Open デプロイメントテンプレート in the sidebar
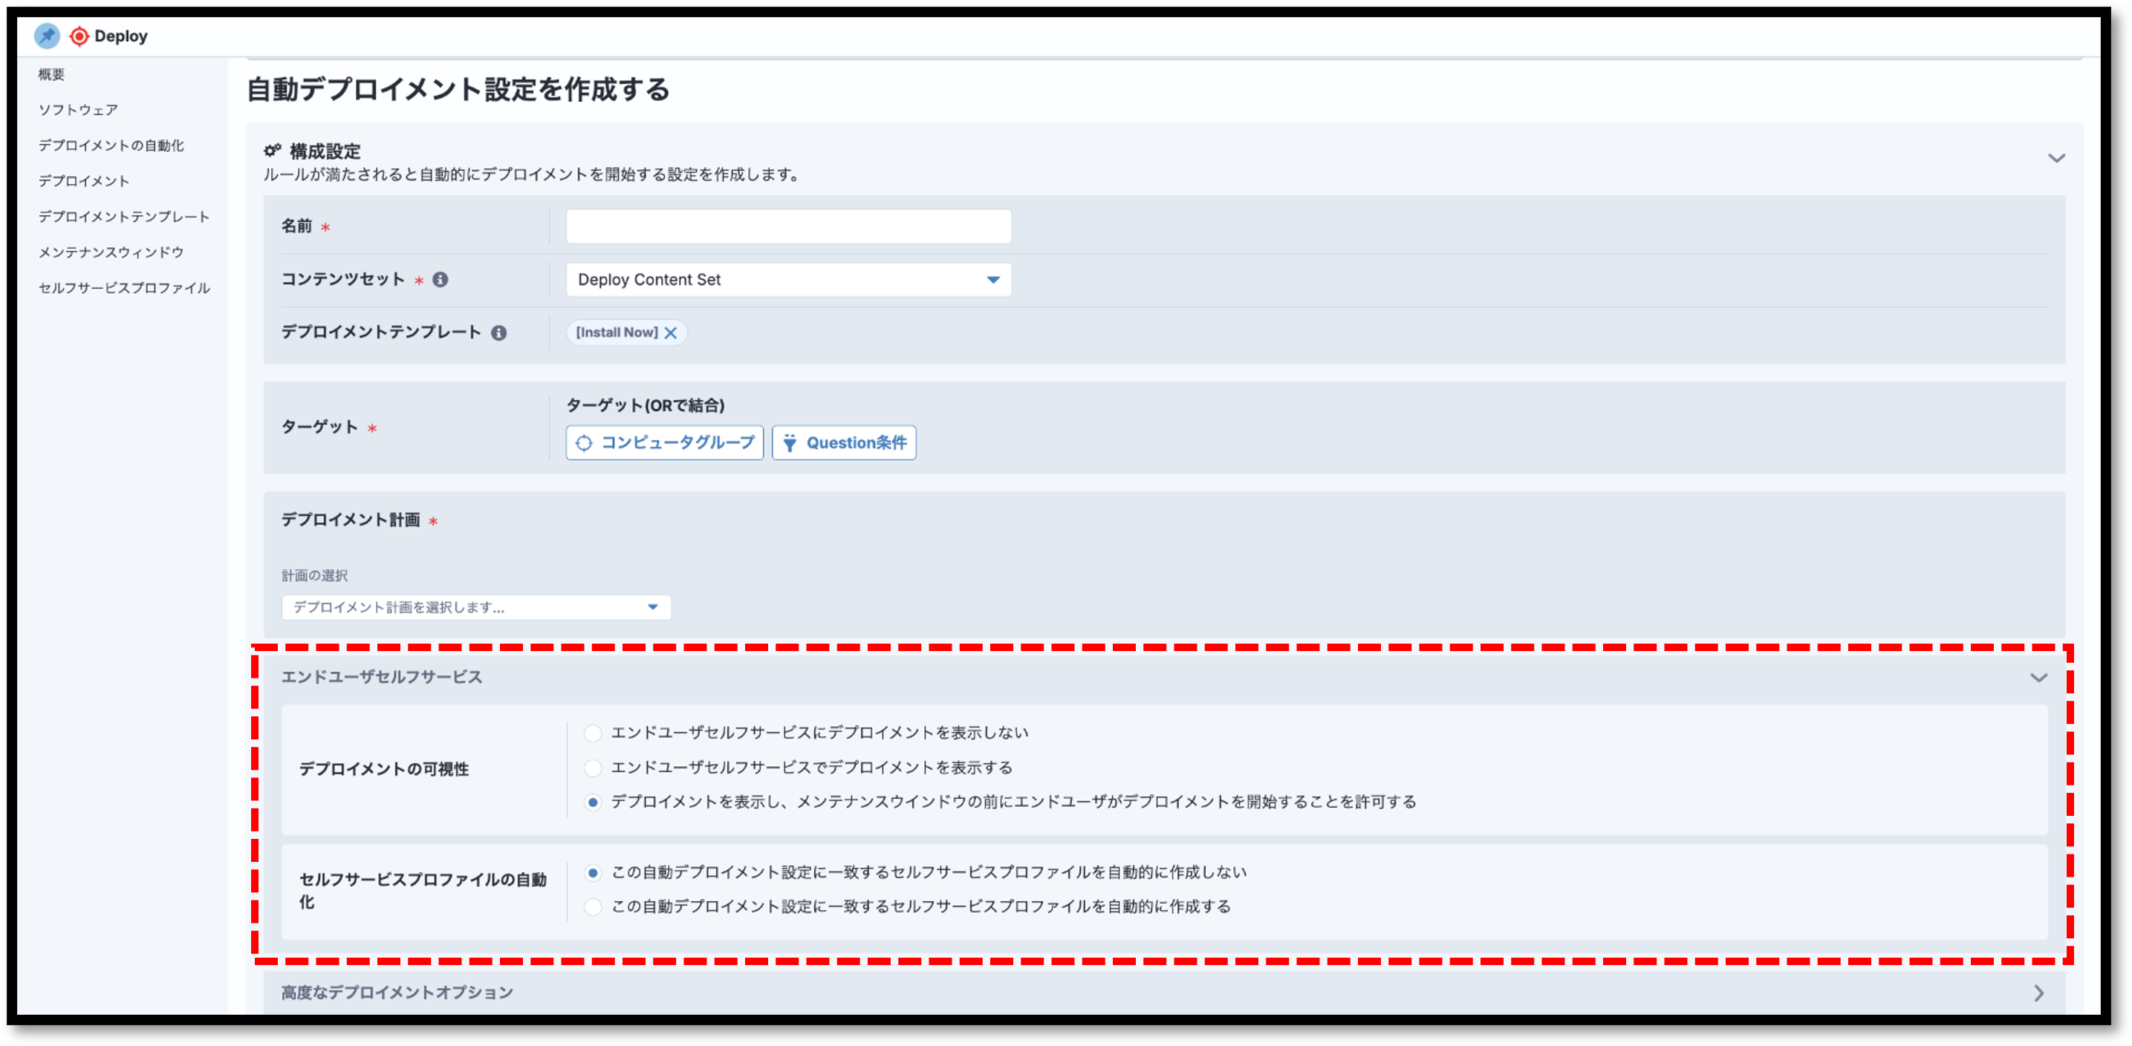2132x1046 pixels. pyautogui.click(x=124, y=217)
